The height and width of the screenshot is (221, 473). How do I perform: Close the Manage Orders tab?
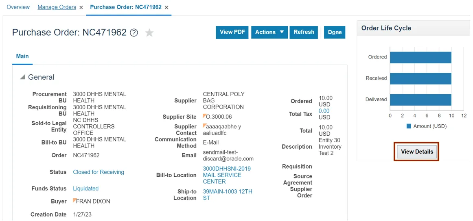tap(81, 7)
